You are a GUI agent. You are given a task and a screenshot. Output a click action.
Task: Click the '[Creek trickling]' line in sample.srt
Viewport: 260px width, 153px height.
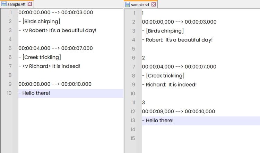(x=163, y=75)
